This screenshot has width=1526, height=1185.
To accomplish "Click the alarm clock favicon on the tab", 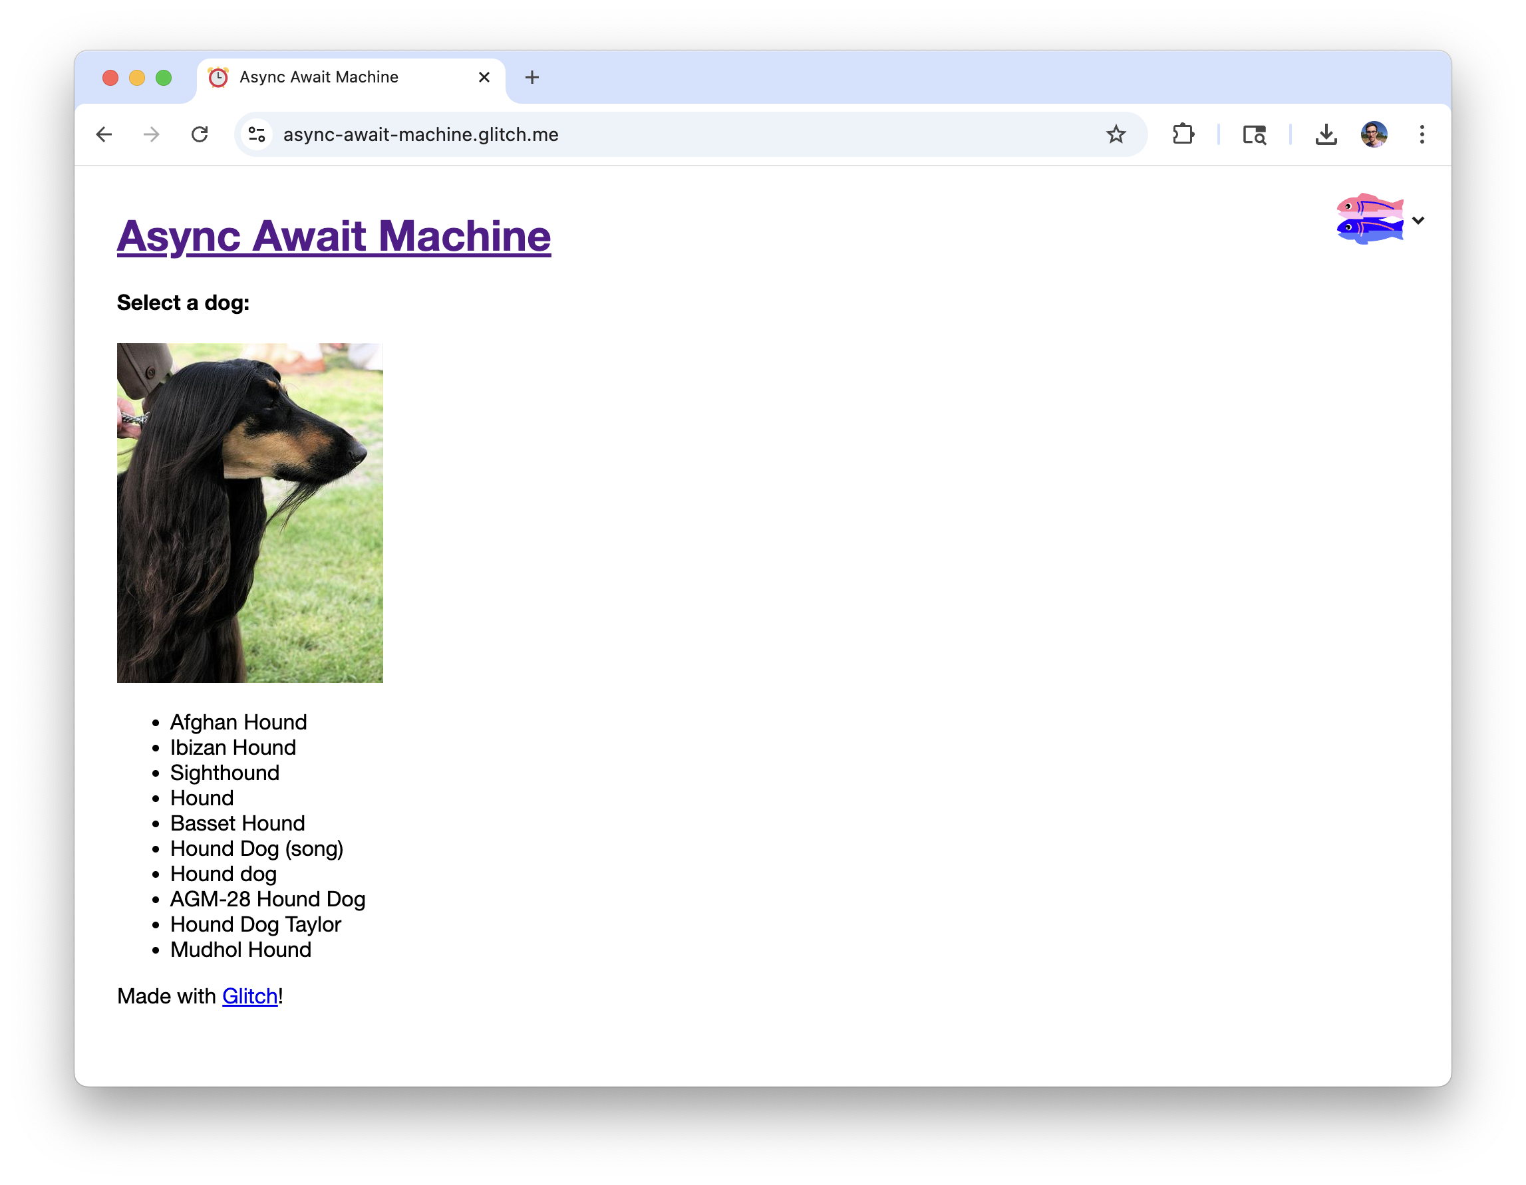I will tap(218, 77).
